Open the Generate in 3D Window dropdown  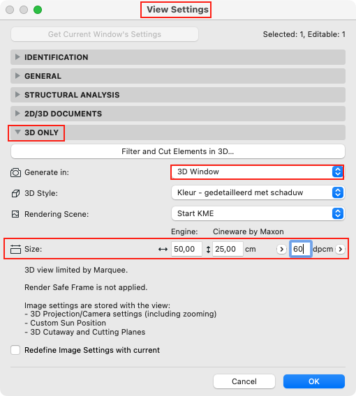258,172
